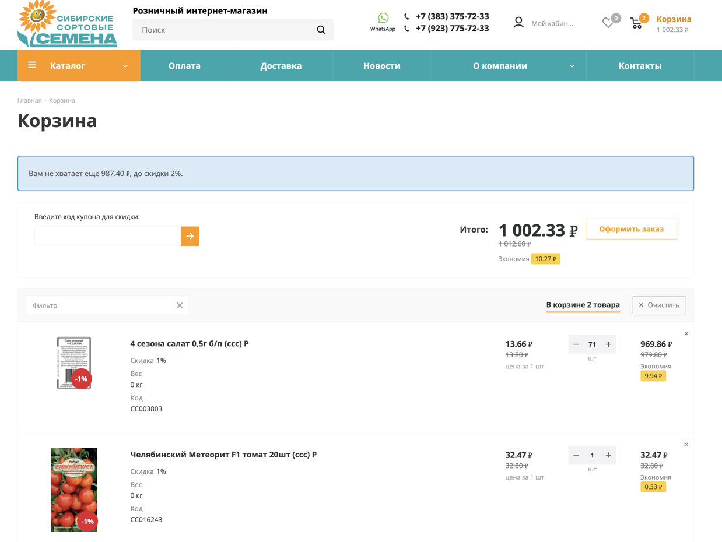The image size is (722, 542).
Task: Click the 10.27 ₽ total savings badge
Action: point(545,259)
